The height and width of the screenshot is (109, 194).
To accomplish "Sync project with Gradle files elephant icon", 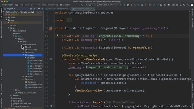I will coord(177,5).
